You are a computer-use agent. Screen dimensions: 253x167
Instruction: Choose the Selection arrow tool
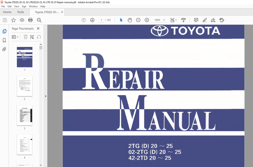point(121,20)
